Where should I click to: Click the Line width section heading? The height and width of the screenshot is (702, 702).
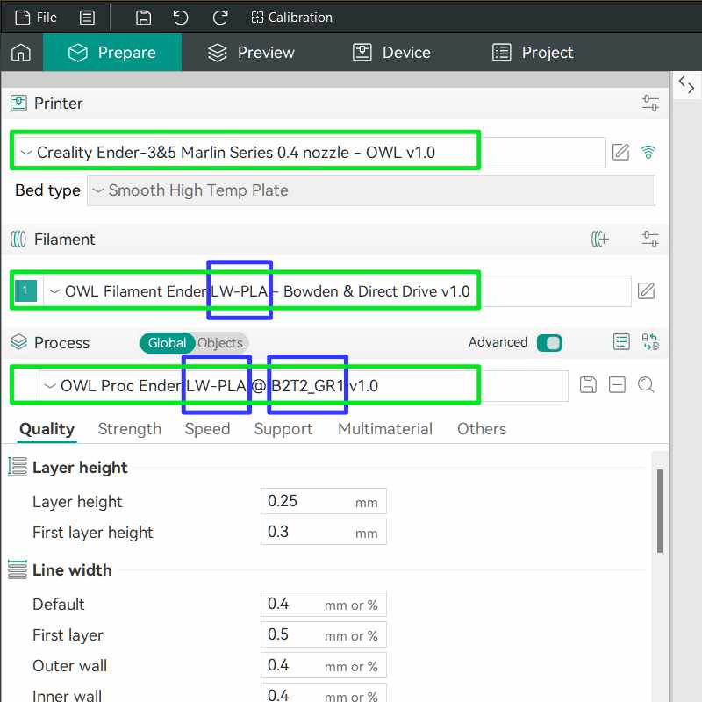click(x=72, y=570)
